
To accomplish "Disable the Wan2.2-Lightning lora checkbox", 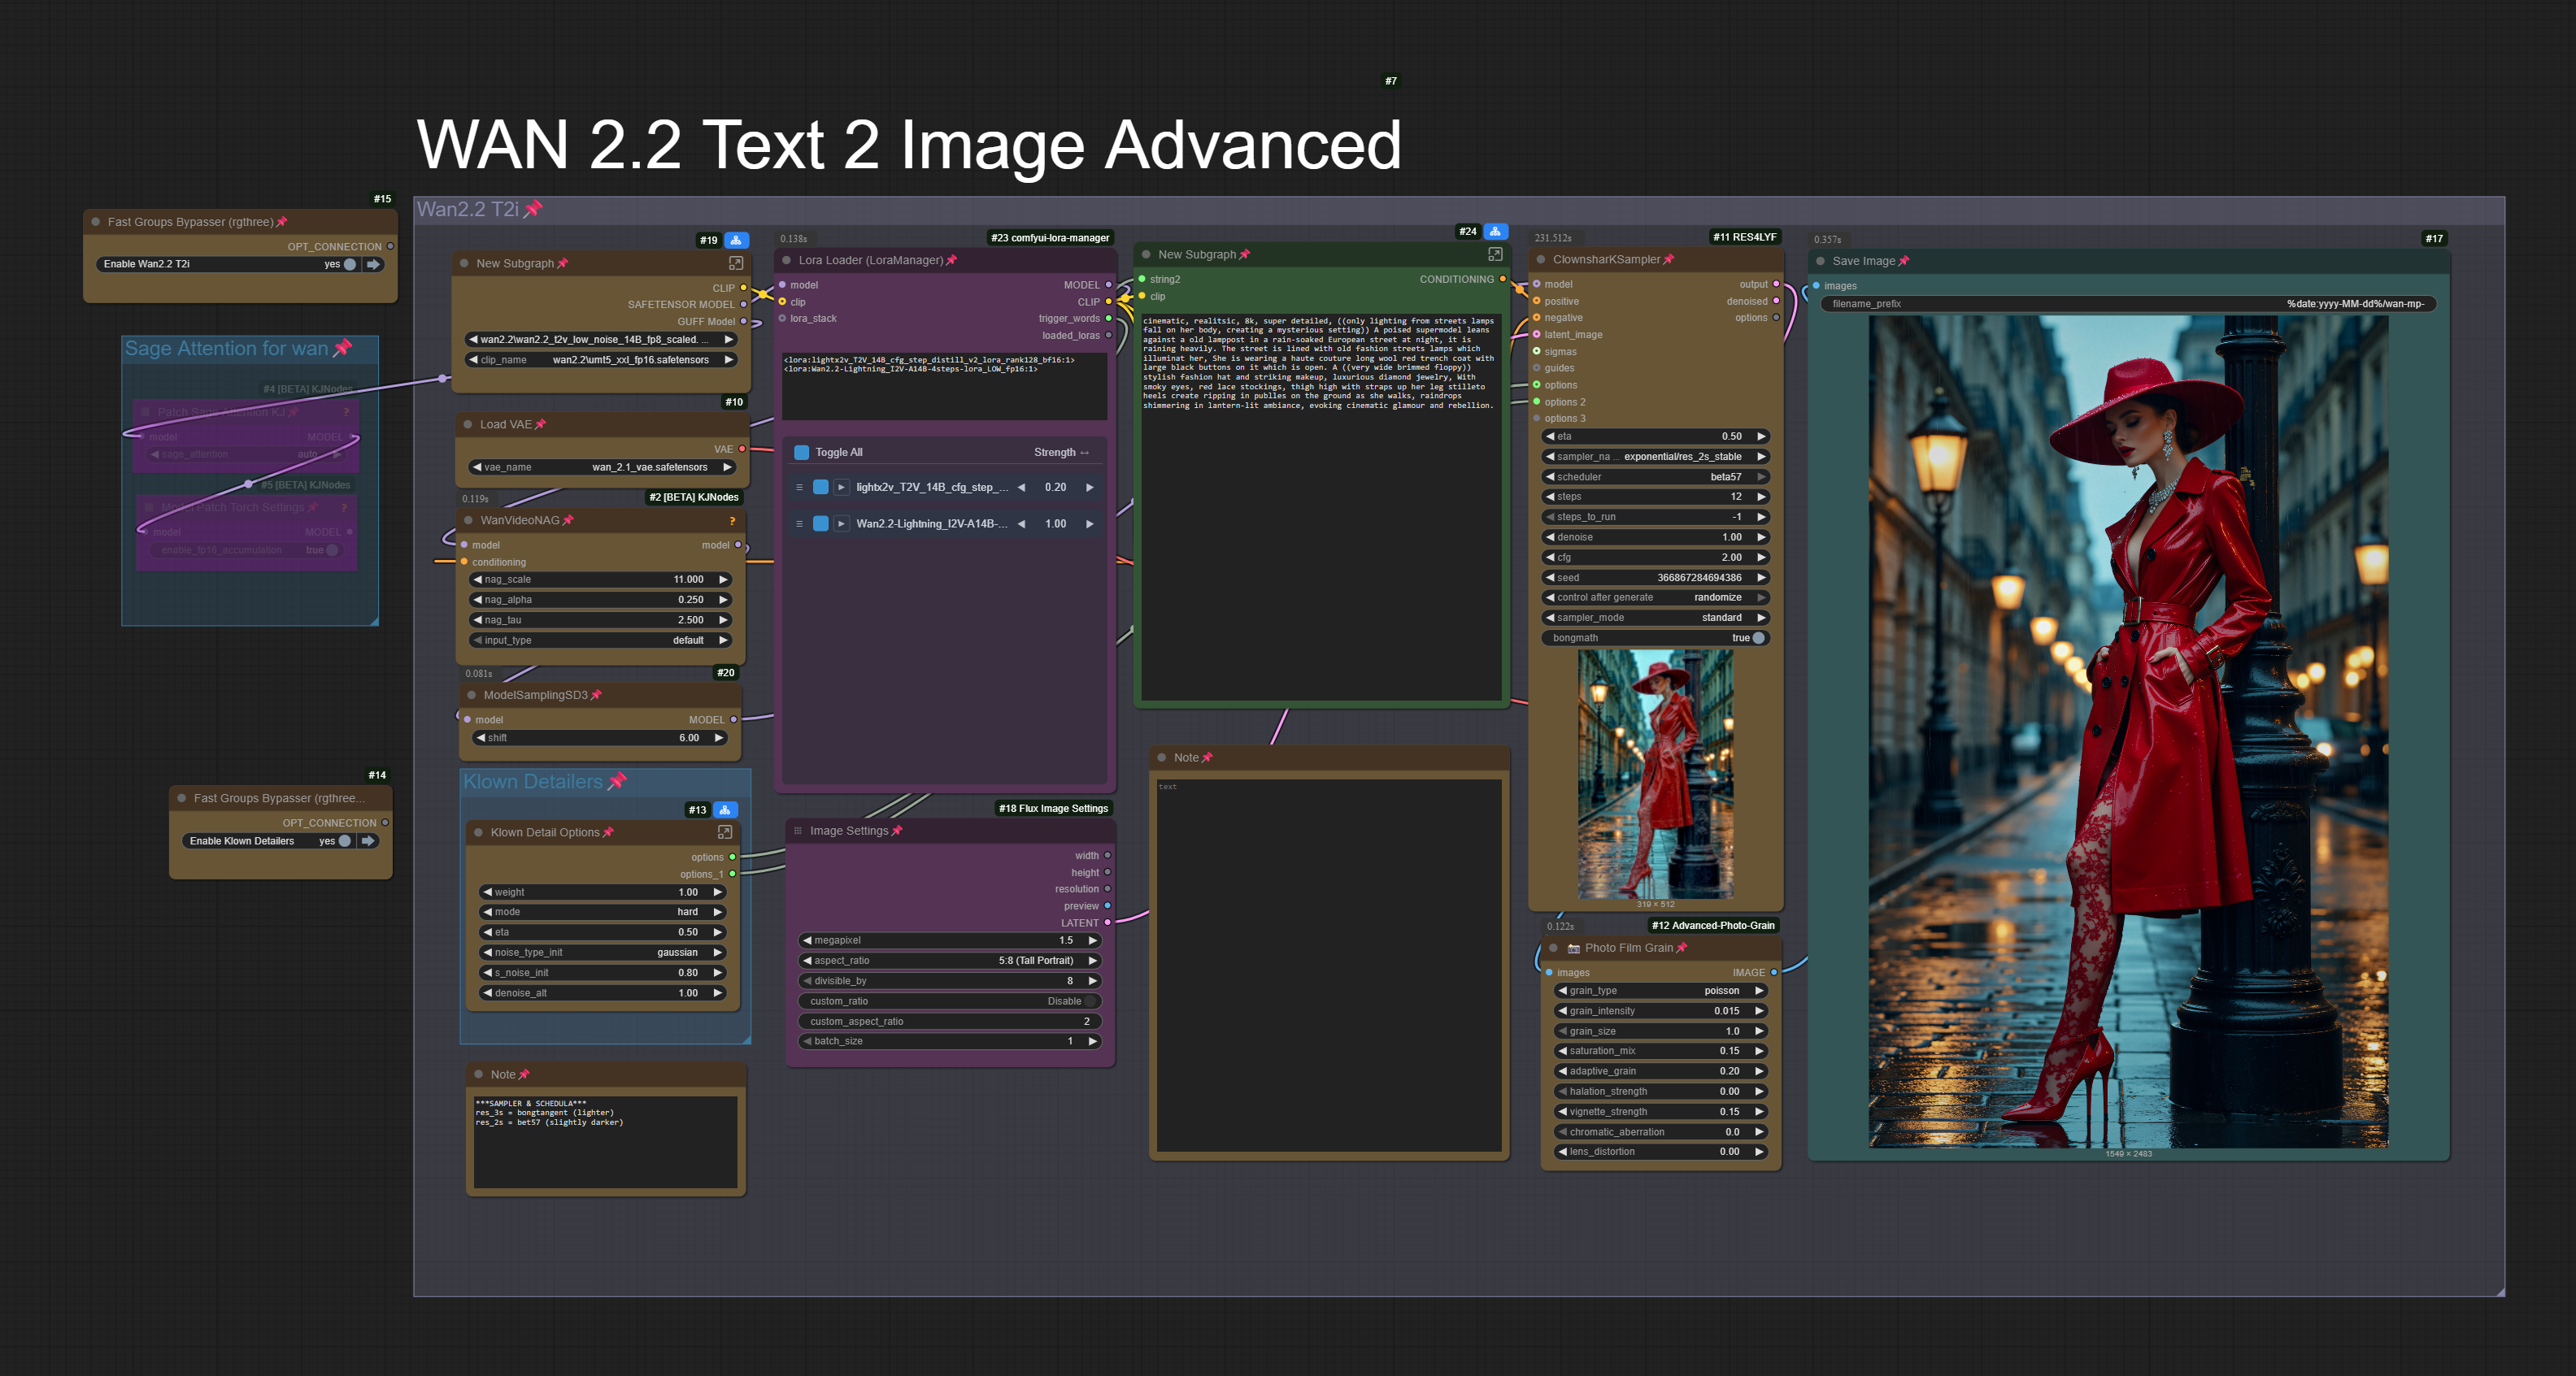I will click(820, 523).
